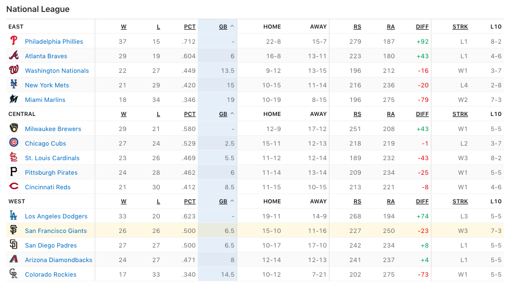Sort Central table by DIFF header

(x=422, y=114)
